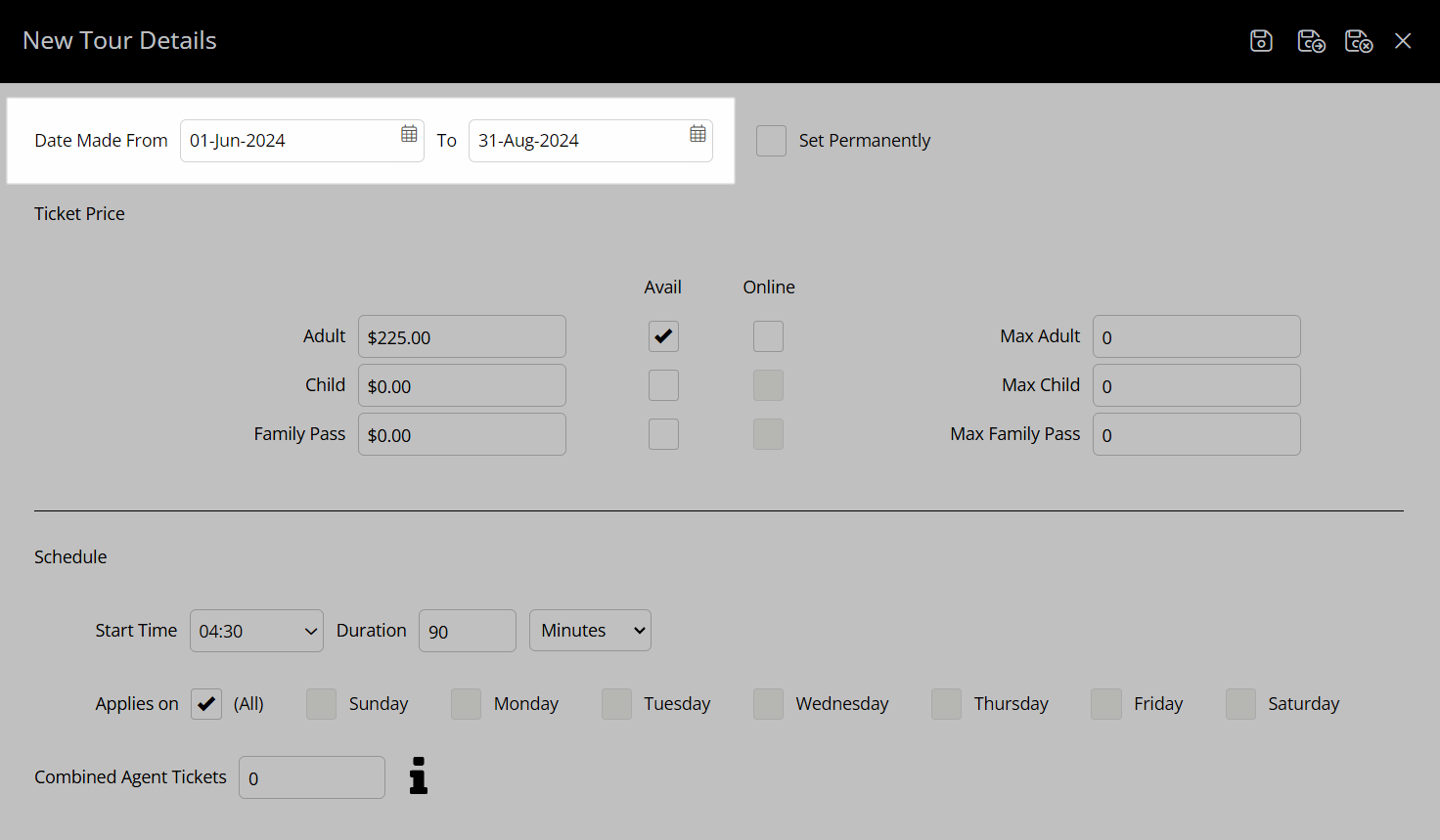
Task: Toggle the Applies on (All) checkbox
Action: pos(206,704)
